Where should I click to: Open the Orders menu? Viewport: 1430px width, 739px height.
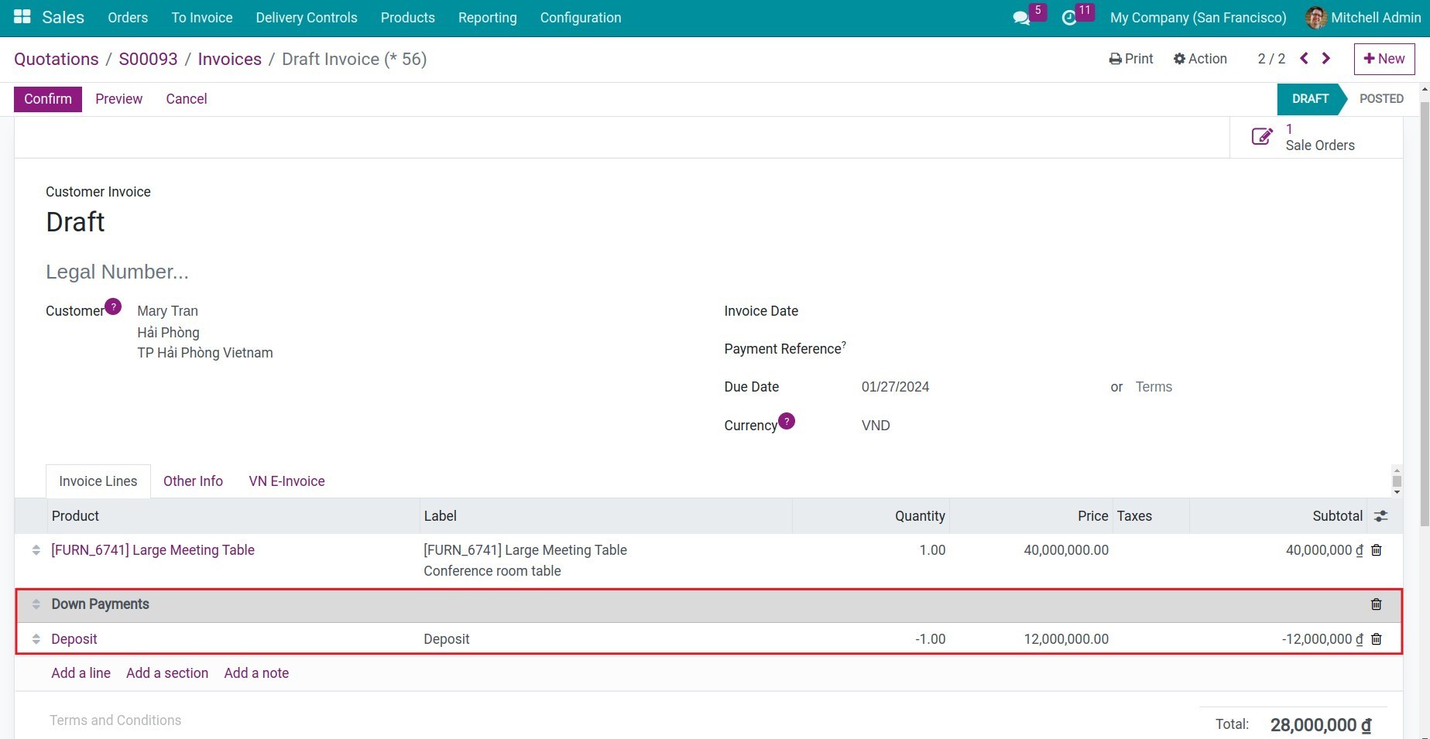point(128,18)
